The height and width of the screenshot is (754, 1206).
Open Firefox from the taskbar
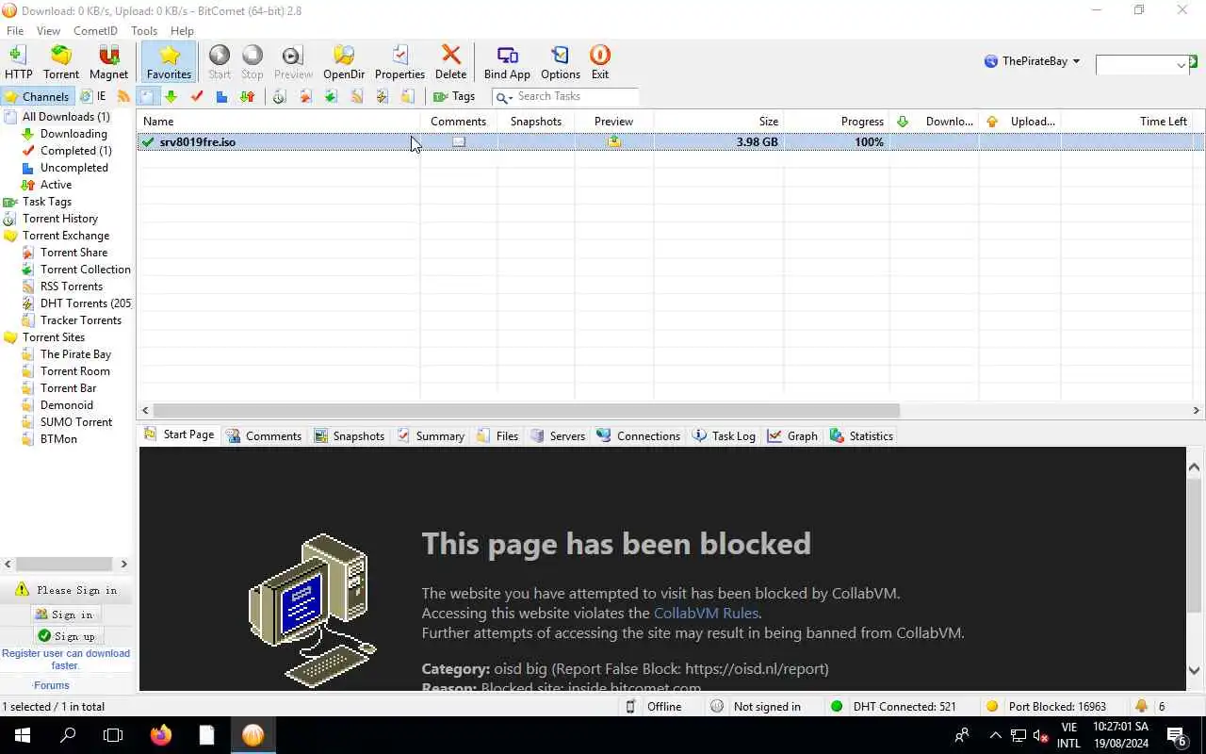[161, 735]
